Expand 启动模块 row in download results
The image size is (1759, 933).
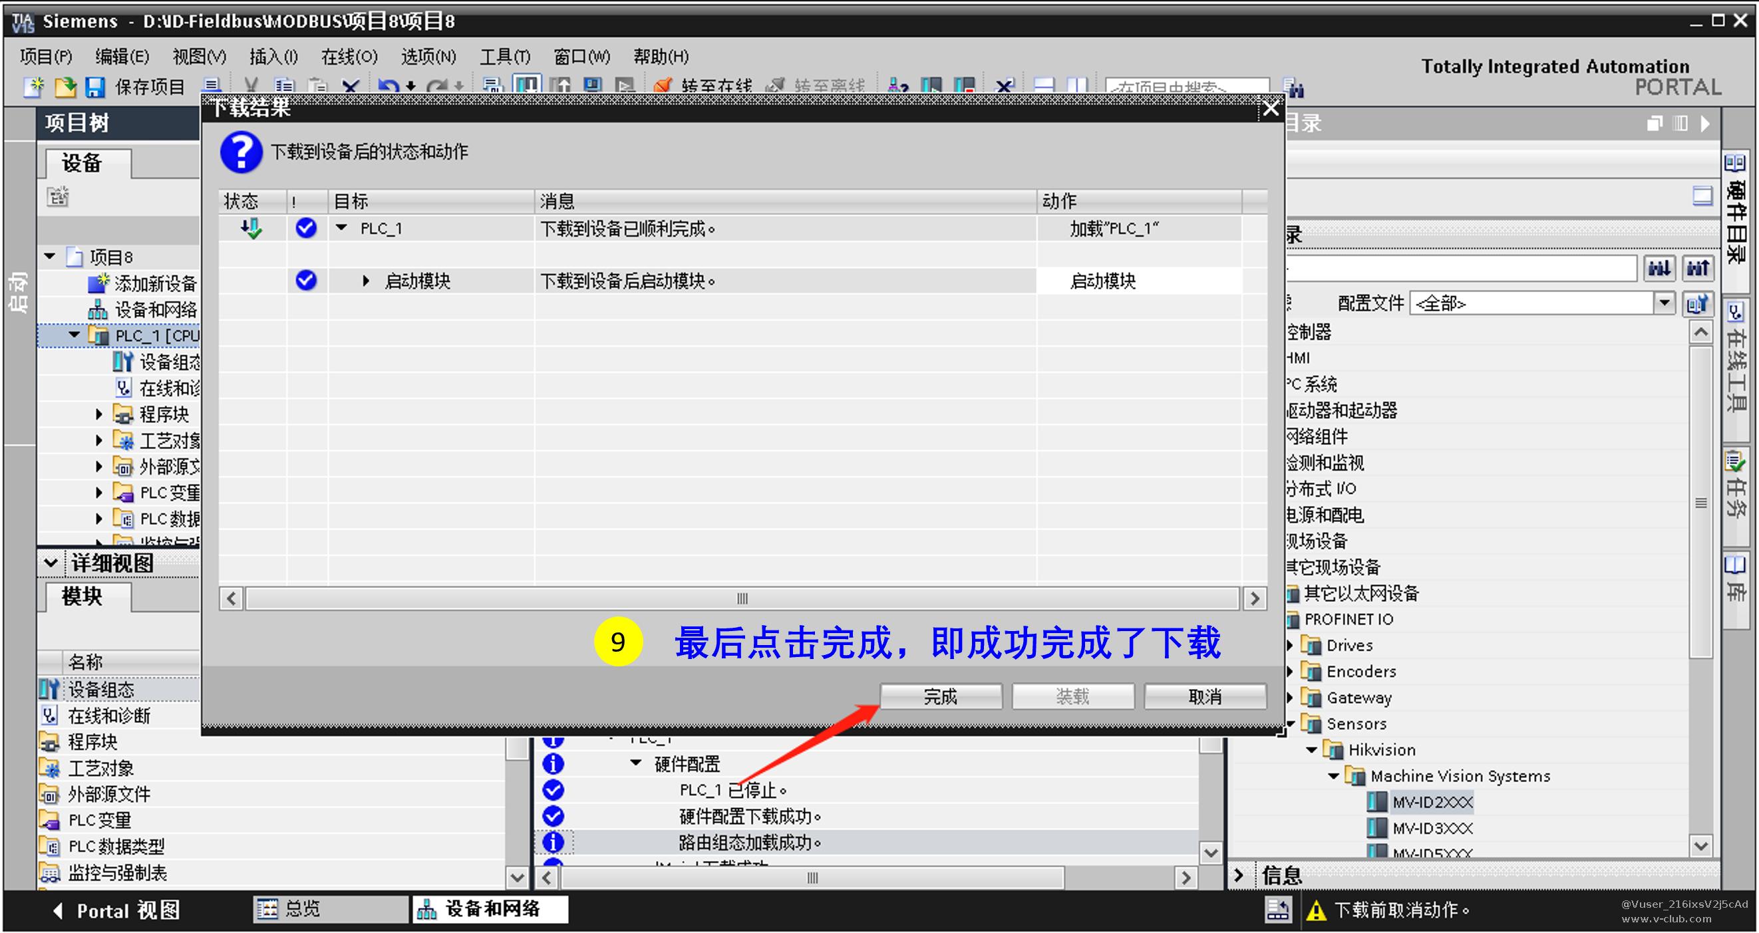366,281
